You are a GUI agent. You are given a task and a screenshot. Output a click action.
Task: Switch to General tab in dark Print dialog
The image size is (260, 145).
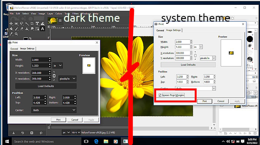[14, 49]
